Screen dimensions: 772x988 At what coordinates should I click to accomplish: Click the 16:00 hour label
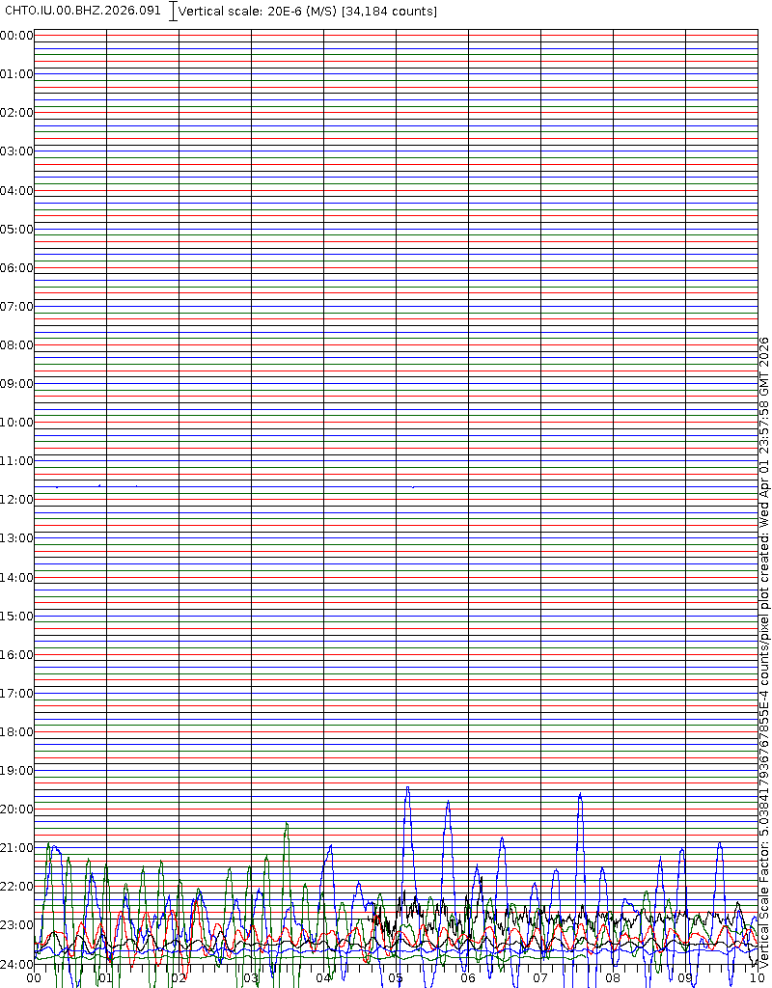pyautogui.click(x=17, y=655)
